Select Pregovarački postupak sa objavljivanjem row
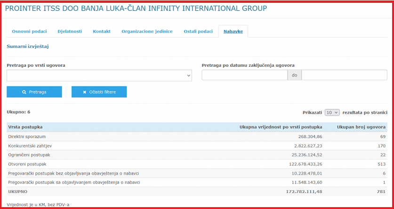Viewport: 394px width, 209px height. point(197,182)
